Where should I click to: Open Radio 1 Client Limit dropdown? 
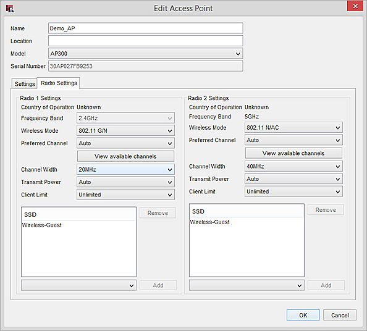click(x=125, y=195)
